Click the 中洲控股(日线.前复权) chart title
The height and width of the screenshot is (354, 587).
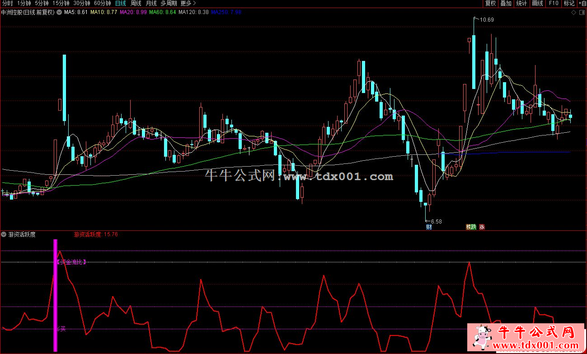coord(28,13)
